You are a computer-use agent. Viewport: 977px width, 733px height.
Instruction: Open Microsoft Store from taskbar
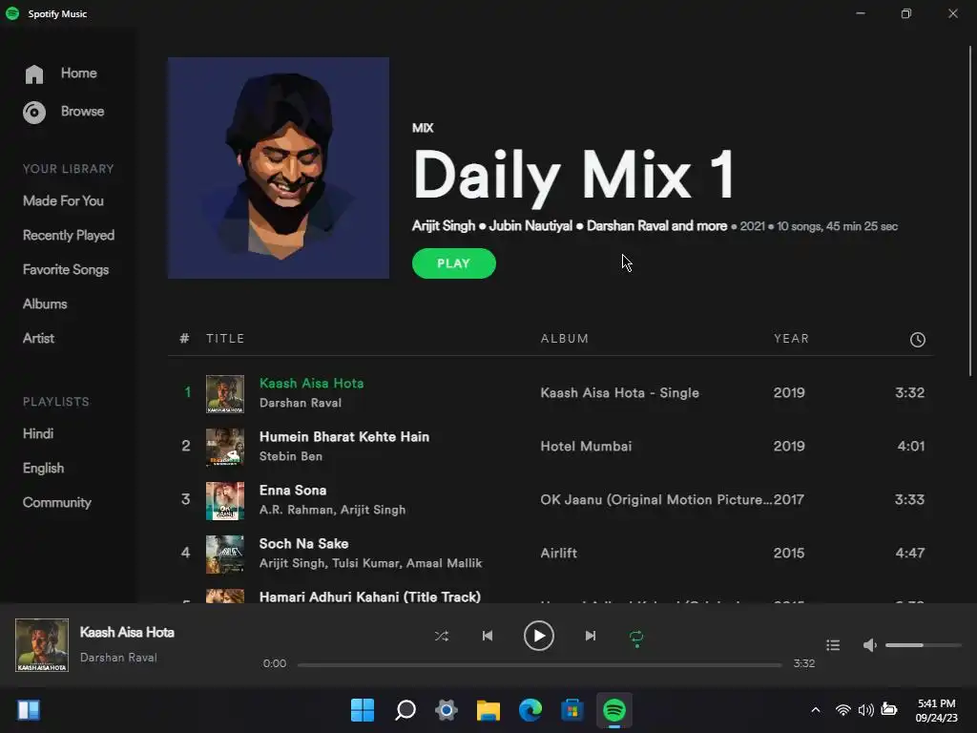(x=572, y=710)
